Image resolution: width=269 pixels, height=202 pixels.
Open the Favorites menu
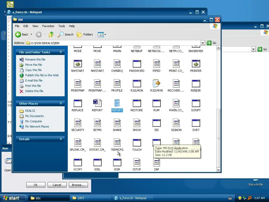point(48,26)
